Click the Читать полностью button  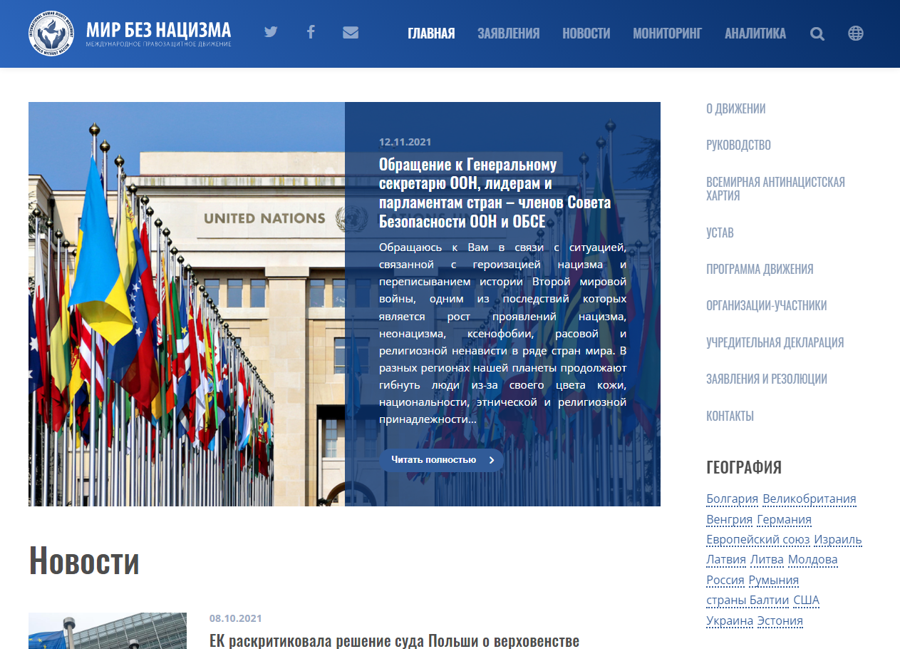coord(441,460)
